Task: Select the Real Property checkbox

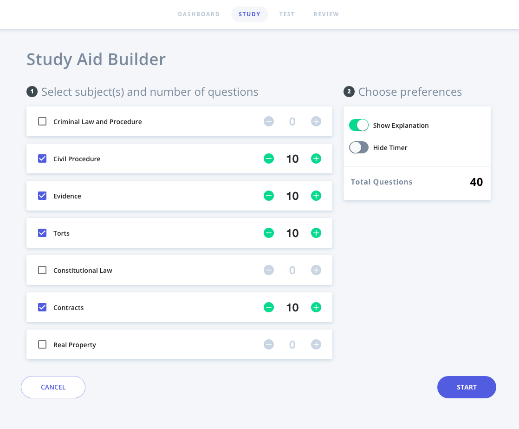Action: pos(42,345)
